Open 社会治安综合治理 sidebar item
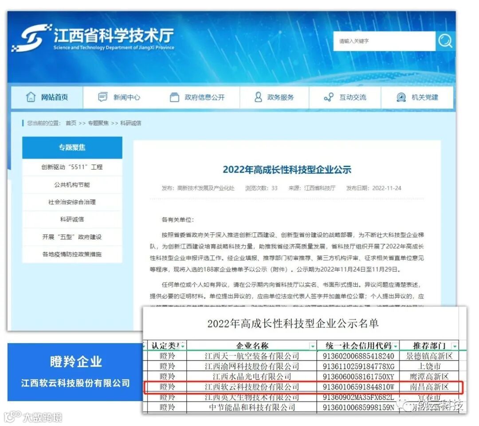The image size is (479, 426). tap(72, 202)
